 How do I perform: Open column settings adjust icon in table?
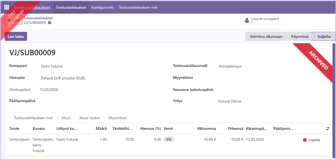[328, 129]
